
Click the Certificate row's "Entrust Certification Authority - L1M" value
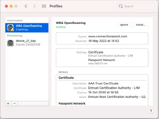[x=114, y=88]
